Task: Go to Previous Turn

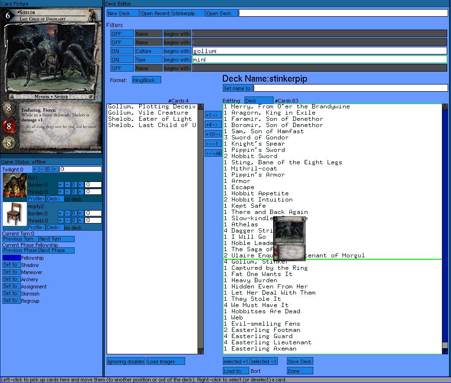Action: [20, 239]
